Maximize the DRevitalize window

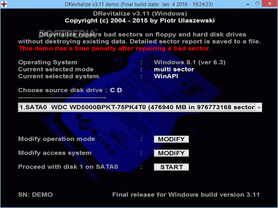(x=257, y=3)
